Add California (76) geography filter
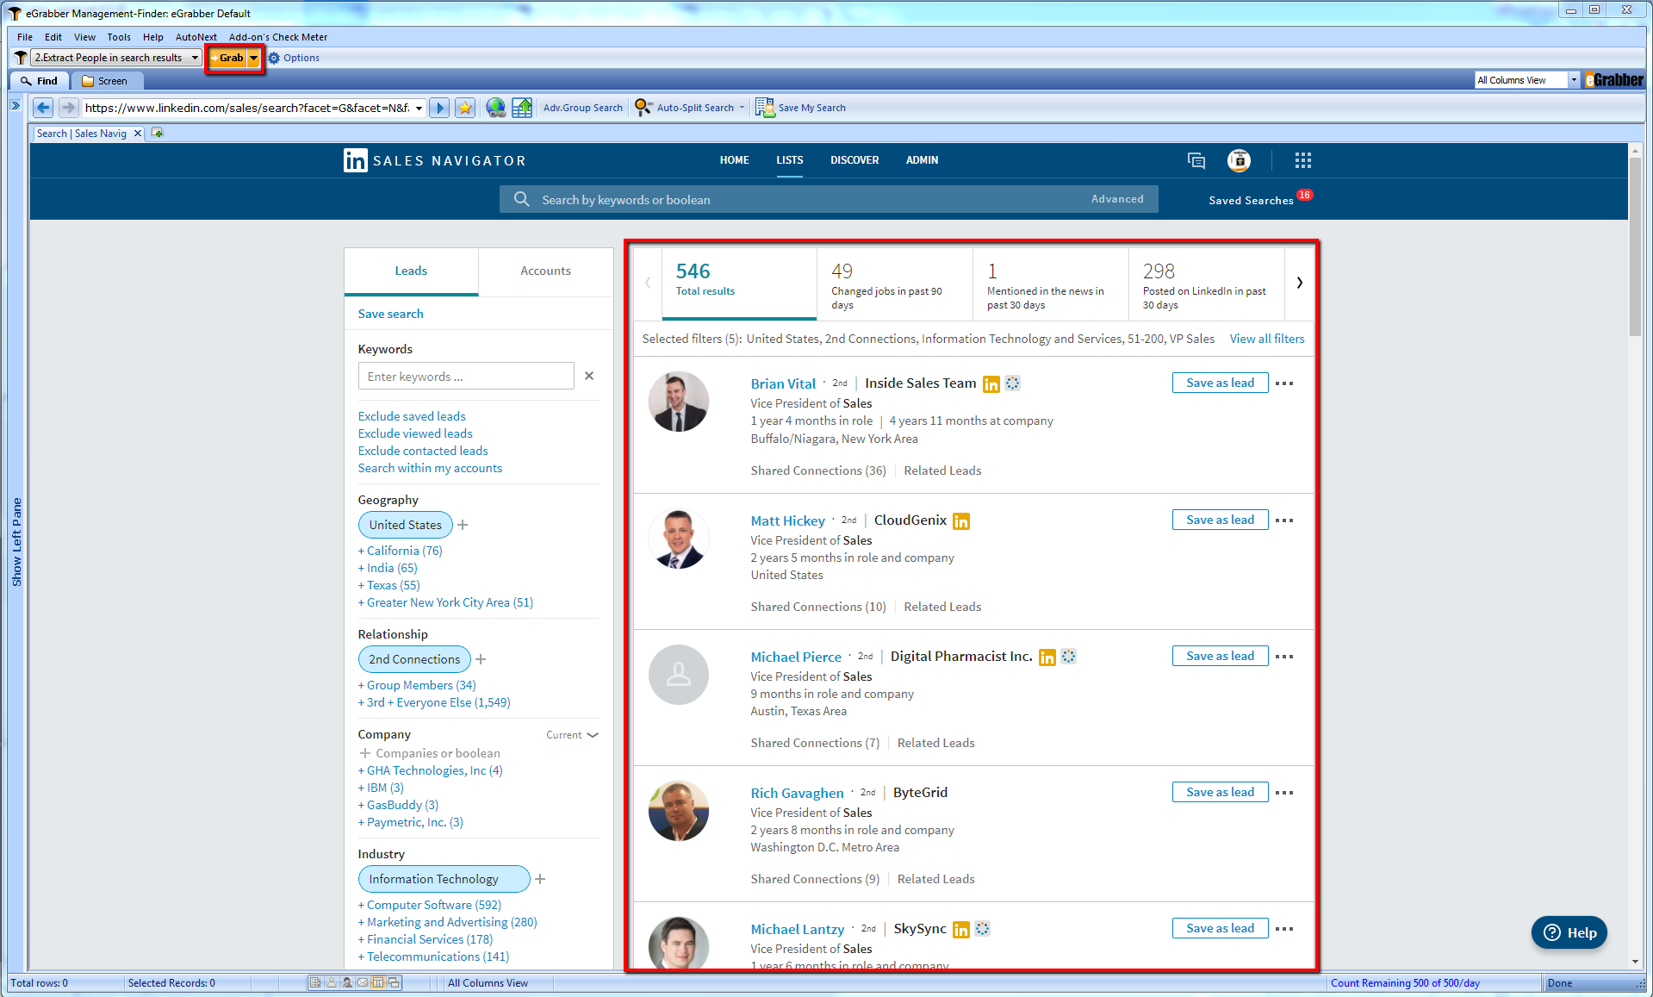 click(x=401, y=551)
